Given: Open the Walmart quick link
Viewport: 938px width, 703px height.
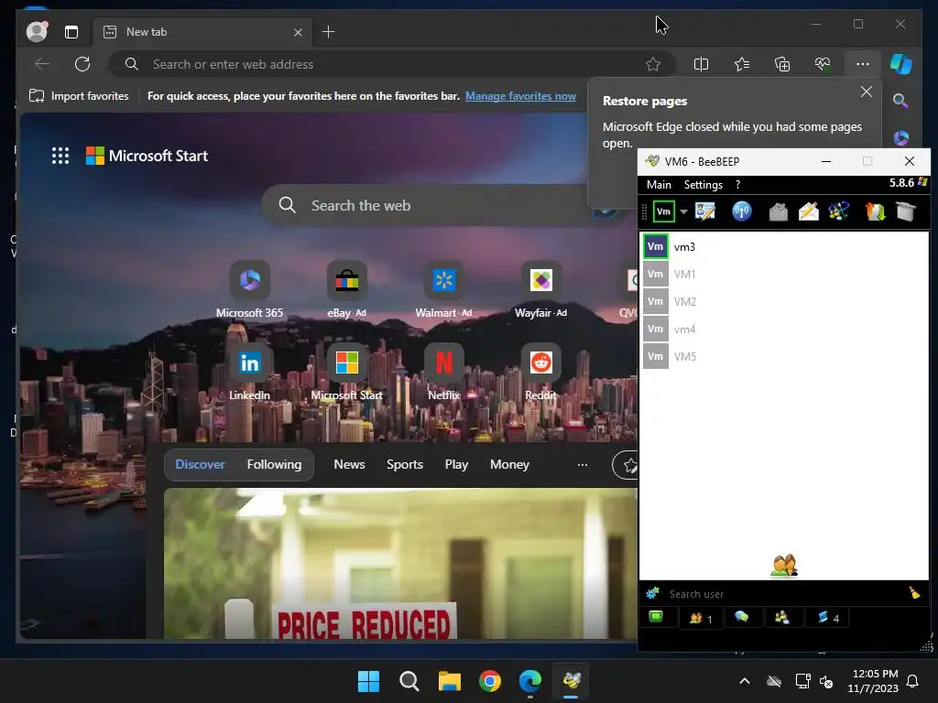Looking at the screenshot, I should point(444,290).
